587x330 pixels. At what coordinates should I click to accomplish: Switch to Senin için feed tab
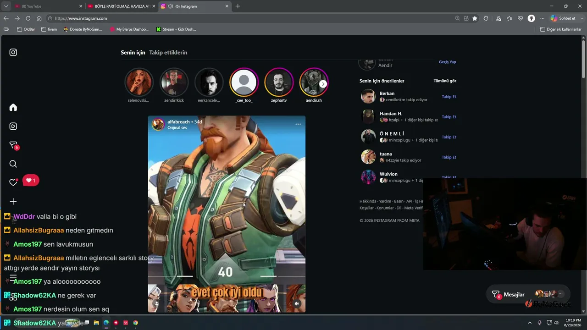point(133,53)
